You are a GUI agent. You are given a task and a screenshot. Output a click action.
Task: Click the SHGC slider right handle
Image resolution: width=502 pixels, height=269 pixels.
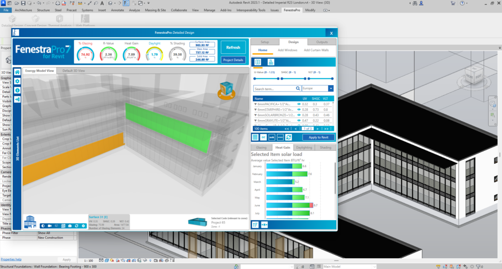(305, 79)
